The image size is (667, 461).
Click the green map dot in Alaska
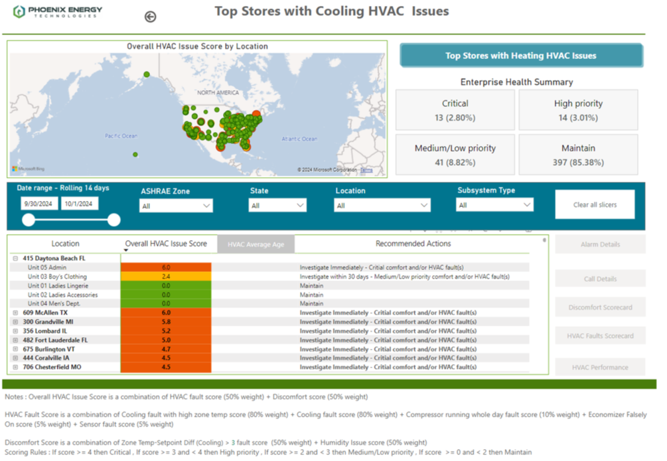(147, 74)
